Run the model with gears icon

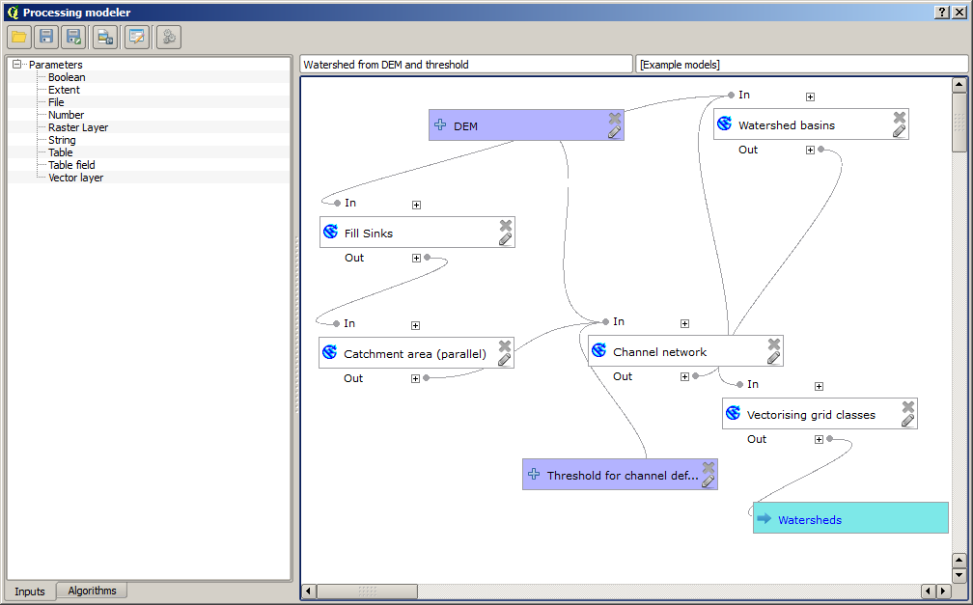(x=168, y=38)
